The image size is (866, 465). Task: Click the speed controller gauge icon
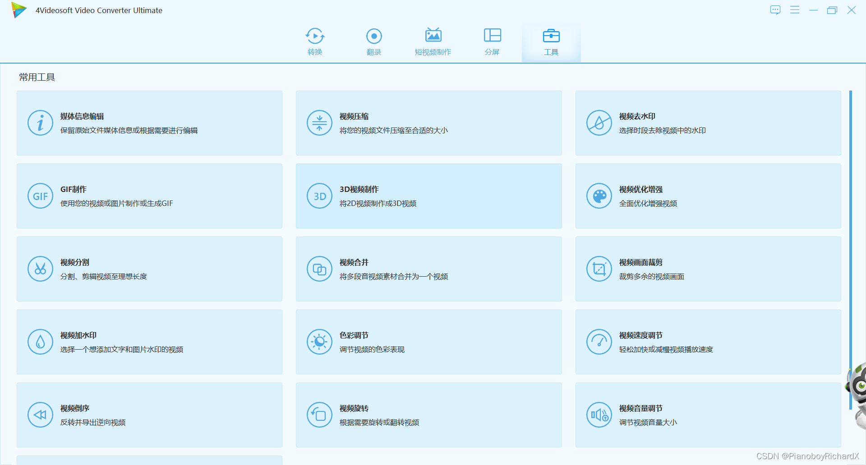pos(599,342)
